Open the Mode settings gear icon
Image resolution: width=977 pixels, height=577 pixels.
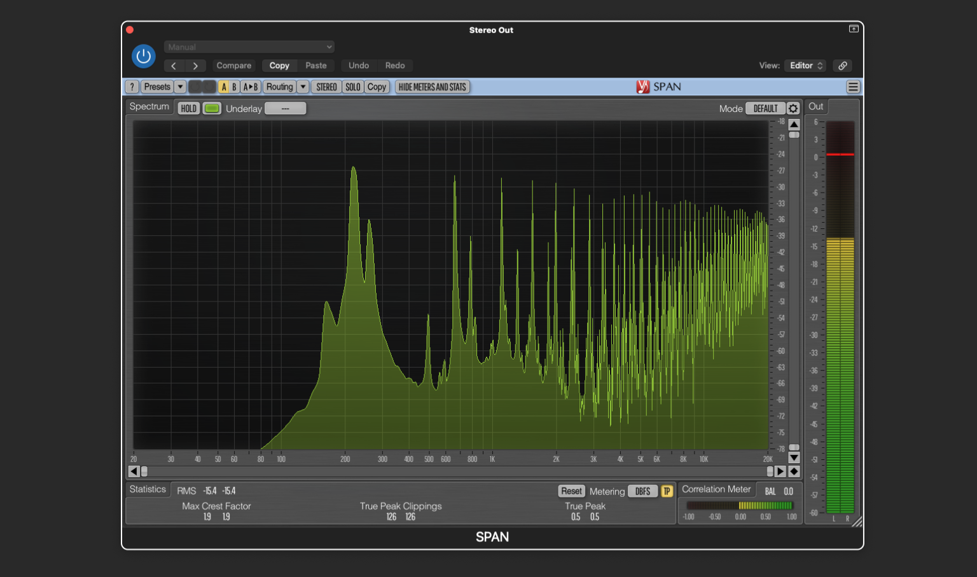click(x=793, y=108)
